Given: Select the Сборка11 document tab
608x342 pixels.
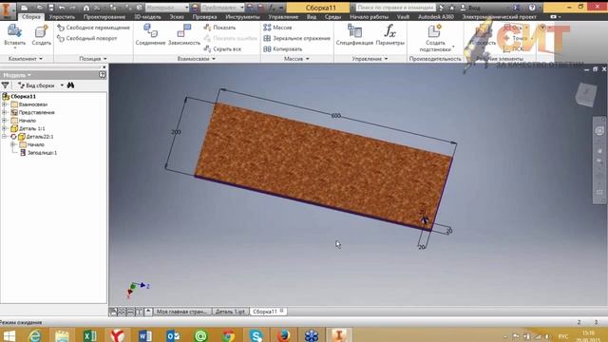Looking at the screenshot, I should coord(268,312).
